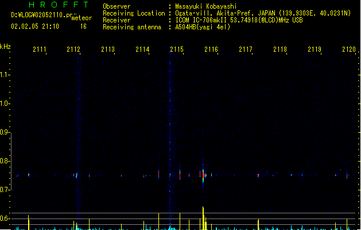Select the Receiver label
361x230 pixels.
coord(117,20)
